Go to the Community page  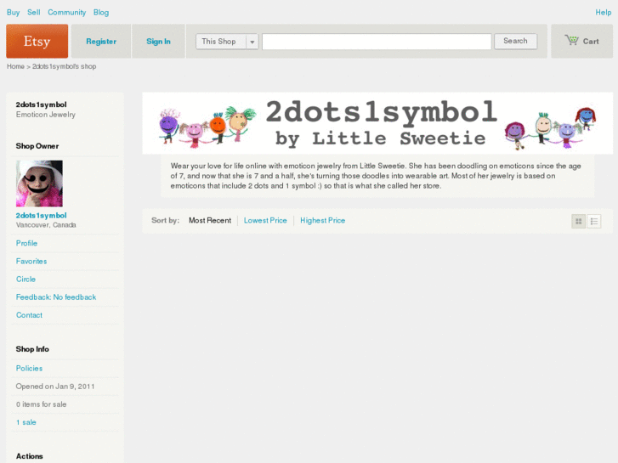point(67,12)
